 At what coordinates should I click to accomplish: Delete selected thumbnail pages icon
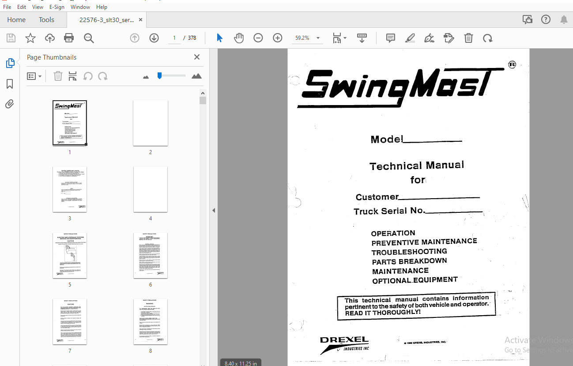click(x=58, y=76)
